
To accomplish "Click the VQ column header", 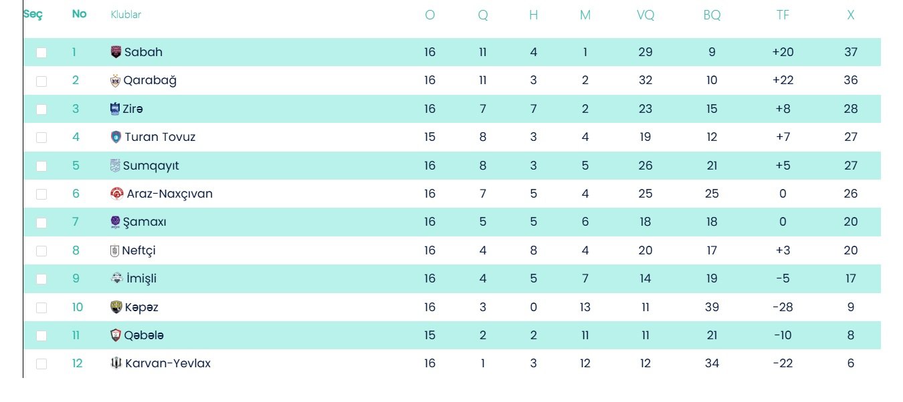I will click(645, 15).
